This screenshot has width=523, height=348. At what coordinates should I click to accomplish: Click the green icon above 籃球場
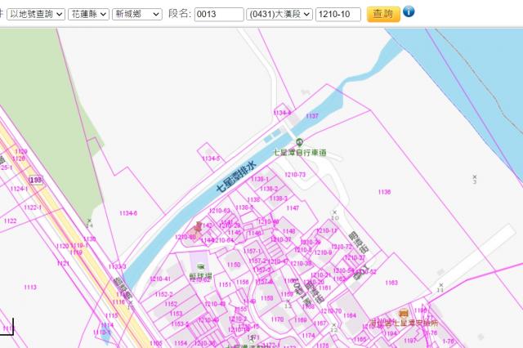coord(200,266)
